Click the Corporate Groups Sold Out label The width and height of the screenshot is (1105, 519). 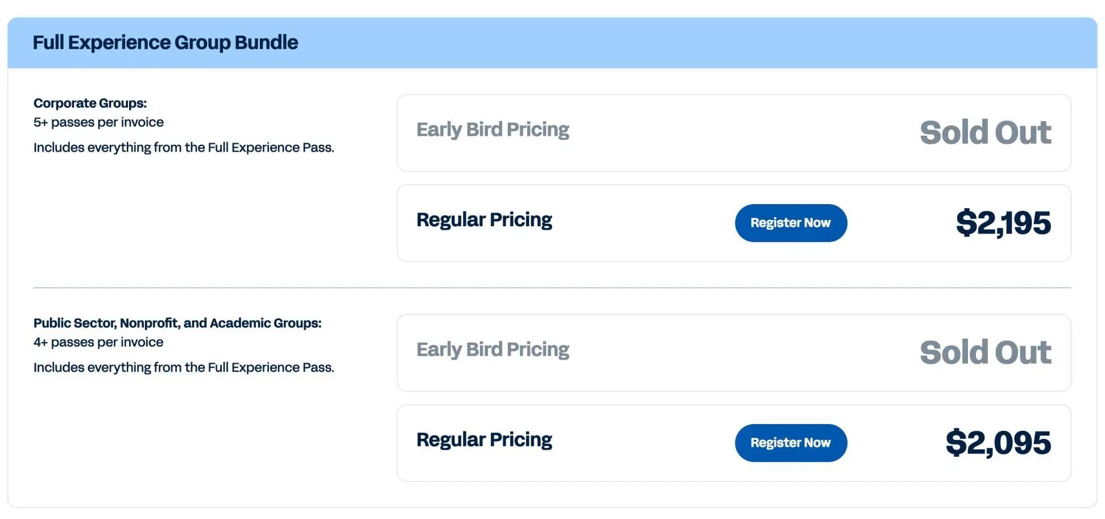click(985, 132)
